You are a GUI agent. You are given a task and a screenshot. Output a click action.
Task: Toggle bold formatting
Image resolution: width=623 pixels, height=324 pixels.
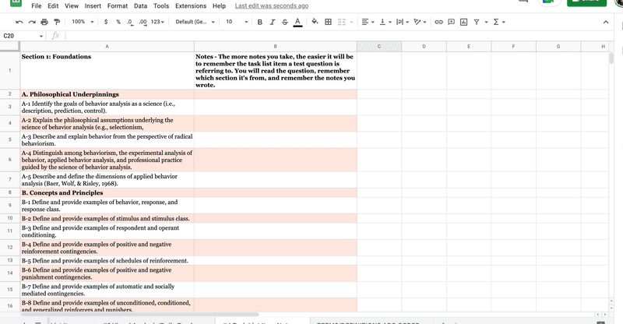pos(259,22)
